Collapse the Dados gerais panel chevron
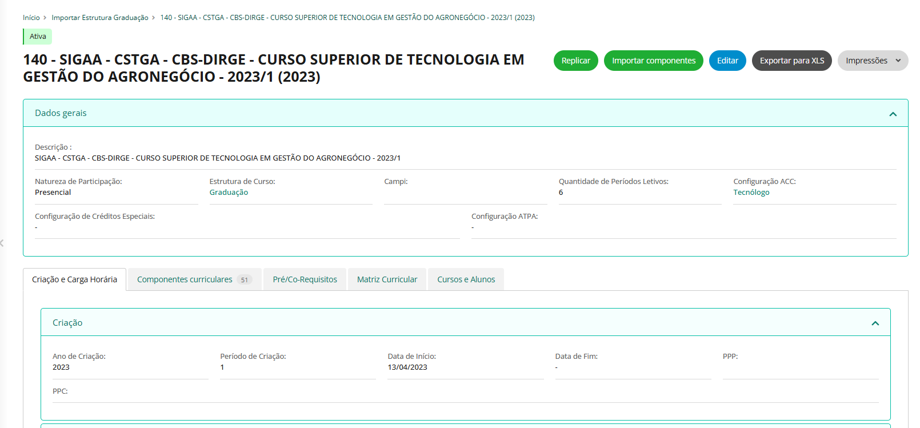This screenshot has height=428, width=920. 893,114
